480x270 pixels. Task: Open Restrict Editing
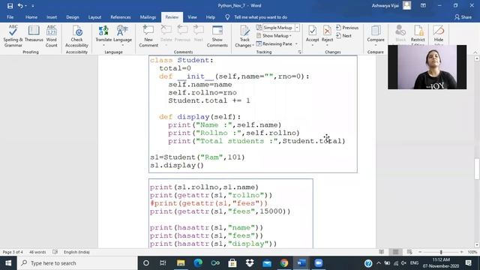[x=418, y=34]
